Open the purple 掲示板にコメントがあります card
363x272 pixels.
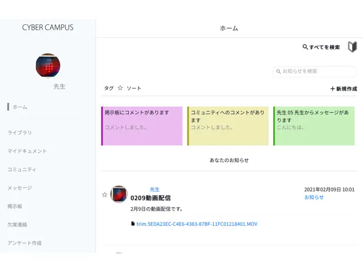coord(142,126)
